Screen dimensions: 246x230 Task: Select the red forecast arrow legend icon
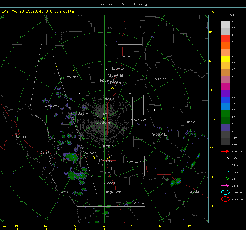(225, 151)
